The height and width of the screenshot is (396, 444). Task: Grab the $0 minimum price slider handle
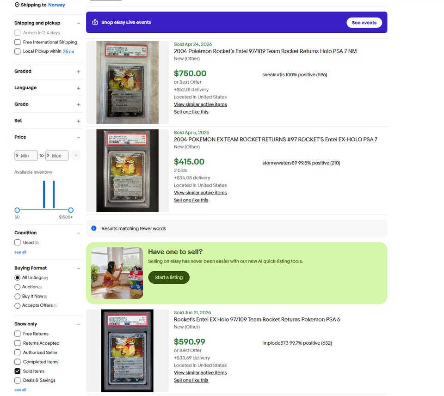pos(17,210)
